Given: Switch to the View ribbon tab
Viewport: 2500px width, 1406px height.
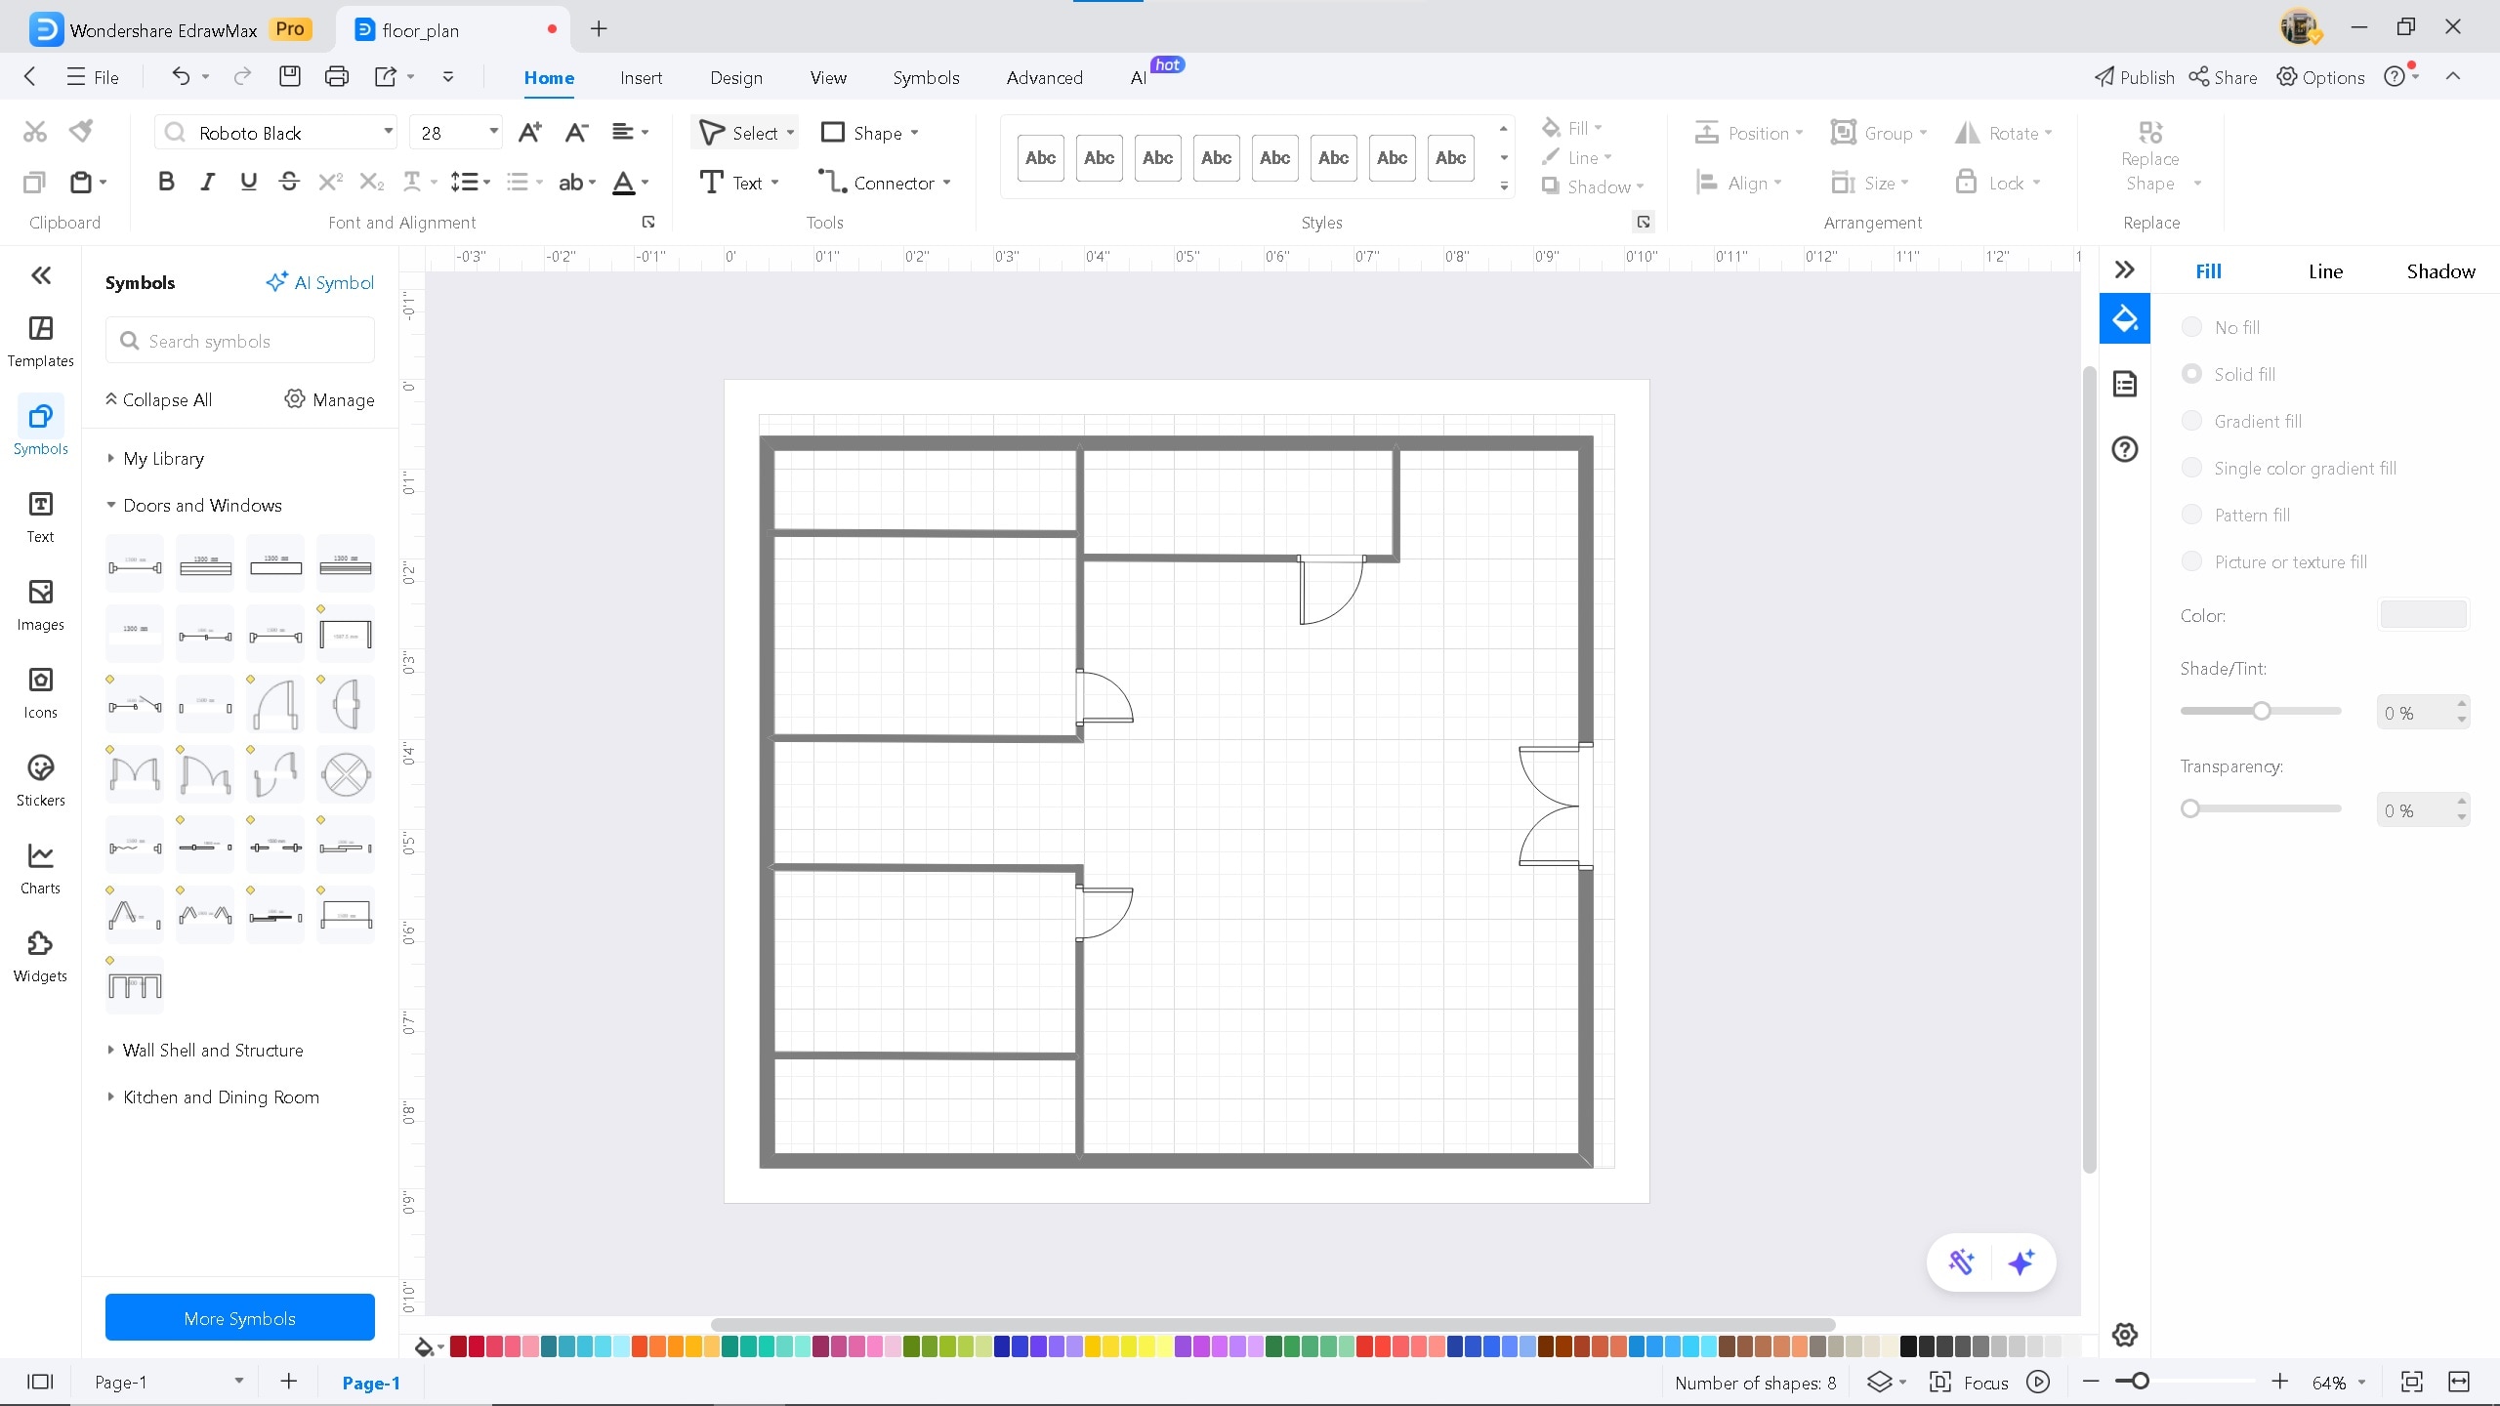Looking at the screenshot, I should pos(828,77).
